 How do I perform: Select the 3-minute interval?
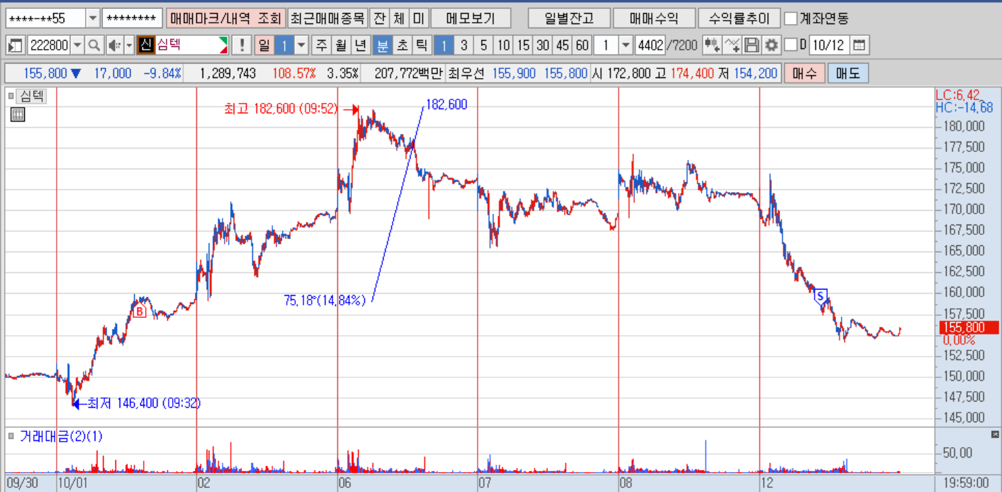click(x=464, y=46)
